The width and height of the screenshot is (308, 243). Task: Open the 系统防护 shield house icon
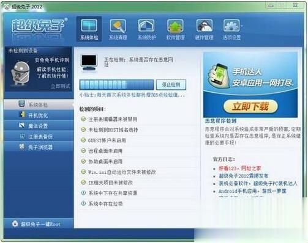[146, 26]
